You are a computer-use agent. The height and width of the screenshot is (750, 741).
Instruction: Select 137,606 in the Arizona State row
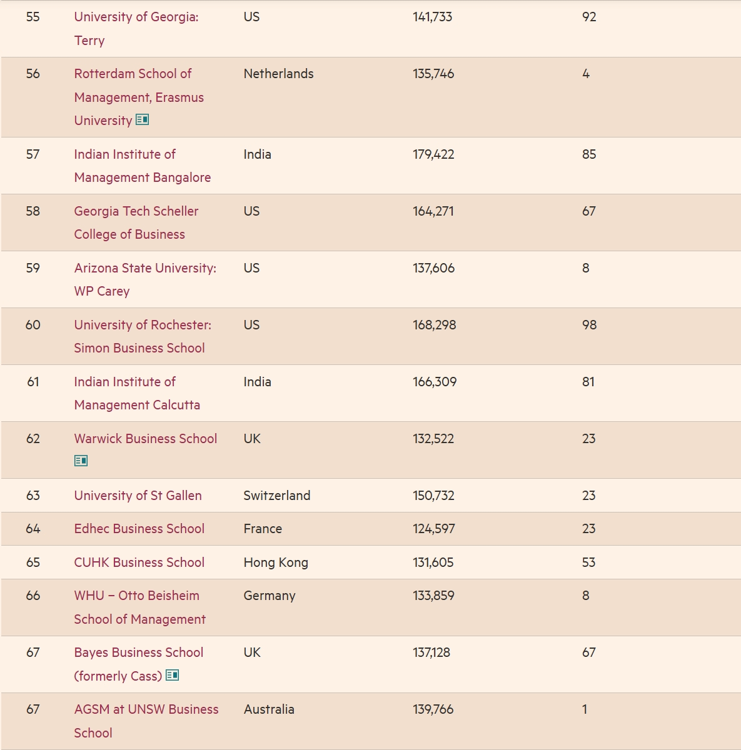point(434,268)
